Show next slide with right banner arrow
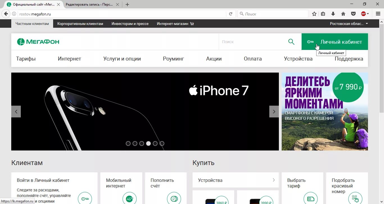 point(274,112)
